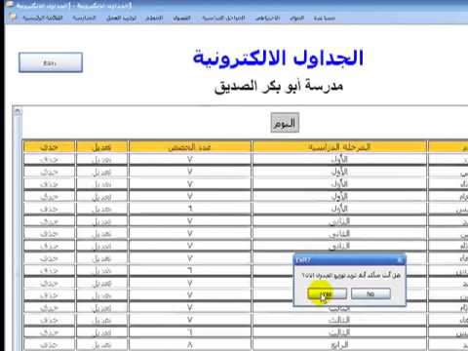Click تعديل in the first الأول row
This screenshot has width=468, height=351.
pyautogui.click(x=101, y=160)
